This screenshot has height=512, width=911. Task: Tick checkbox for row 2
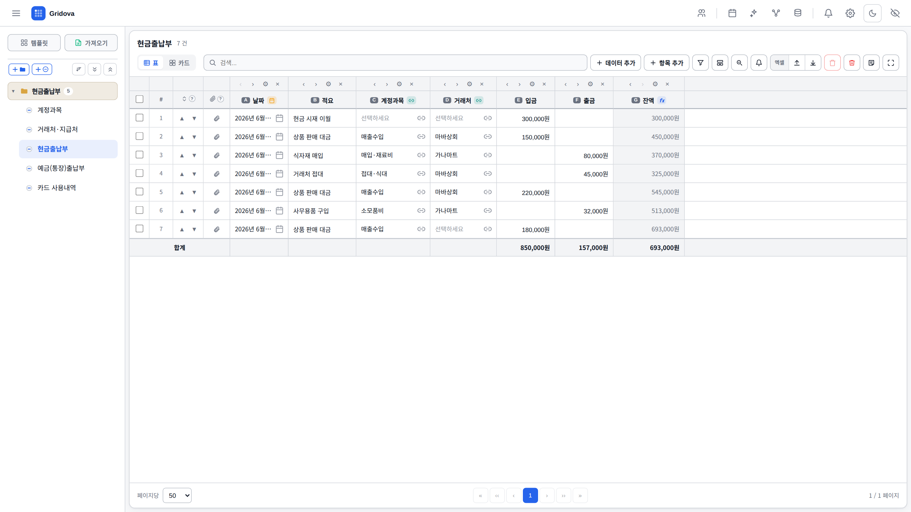(x=139, y=136)
